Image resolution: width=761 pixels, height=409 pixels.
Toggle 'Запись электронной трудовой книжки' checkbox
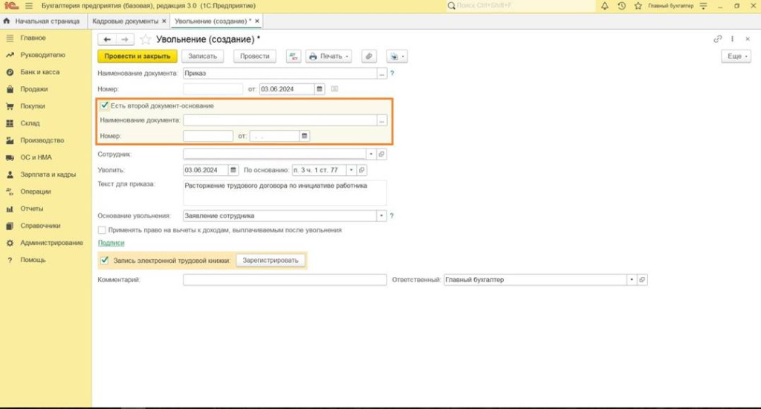[x=105, y=261]
